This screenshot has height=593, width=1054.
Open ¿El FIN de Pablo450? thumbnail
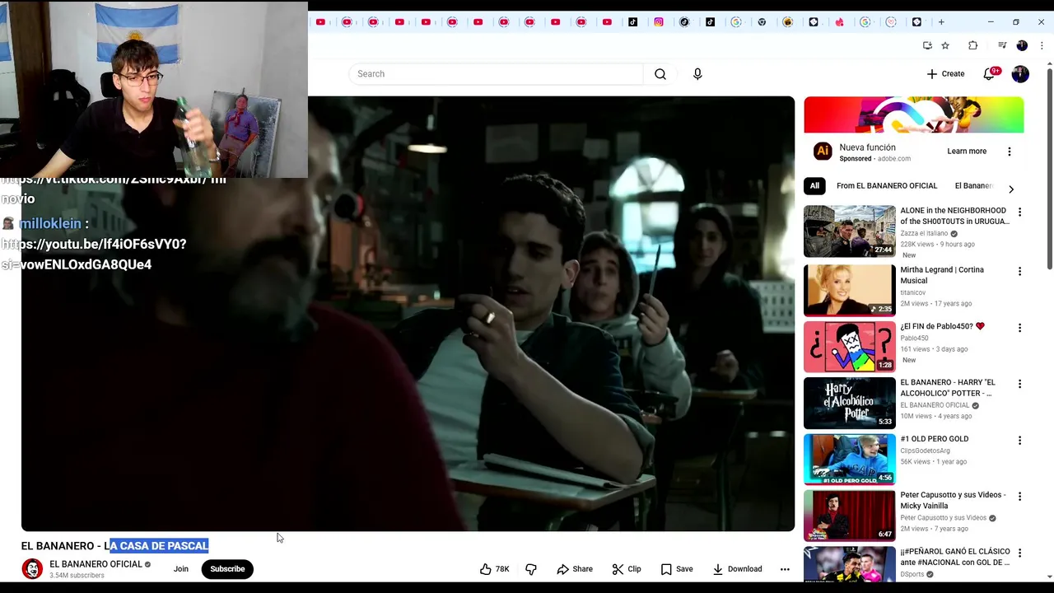[849, 347]
